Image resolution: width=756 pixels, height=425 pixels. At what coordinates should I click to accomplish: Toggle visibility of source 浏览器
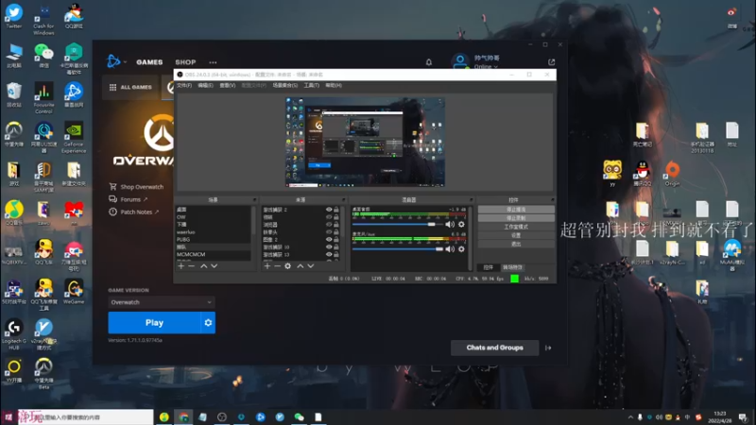pos(329,225)
